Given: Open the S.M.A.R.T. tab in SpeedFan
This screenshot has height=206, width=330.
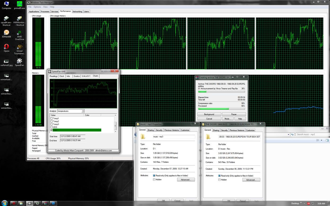Looking at the screenshot, I should 86,76.
